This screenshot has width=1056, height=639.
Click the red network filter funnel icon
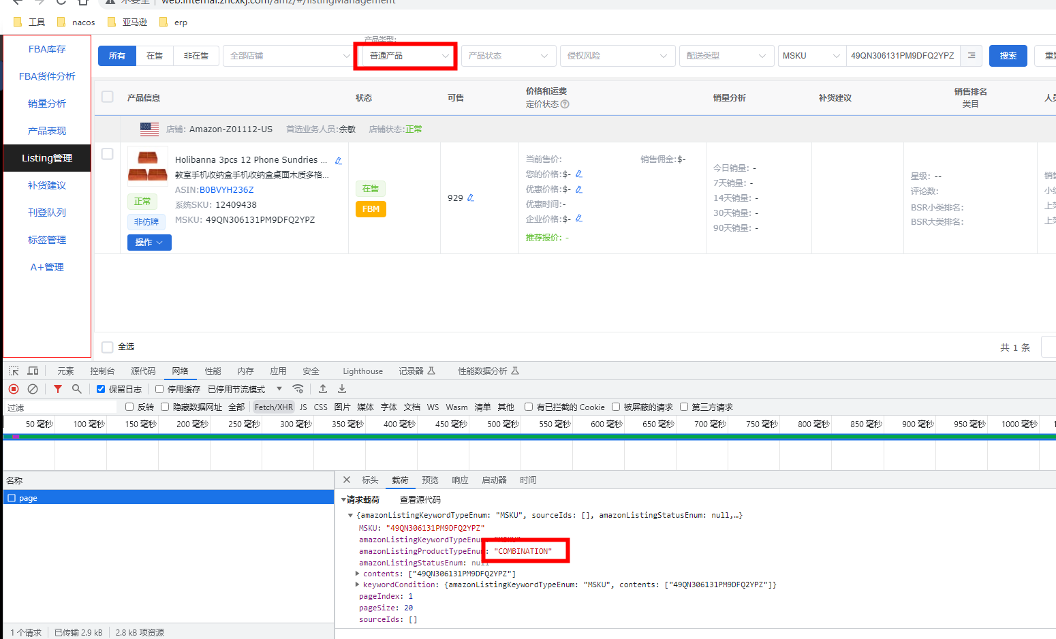[58, 389]
